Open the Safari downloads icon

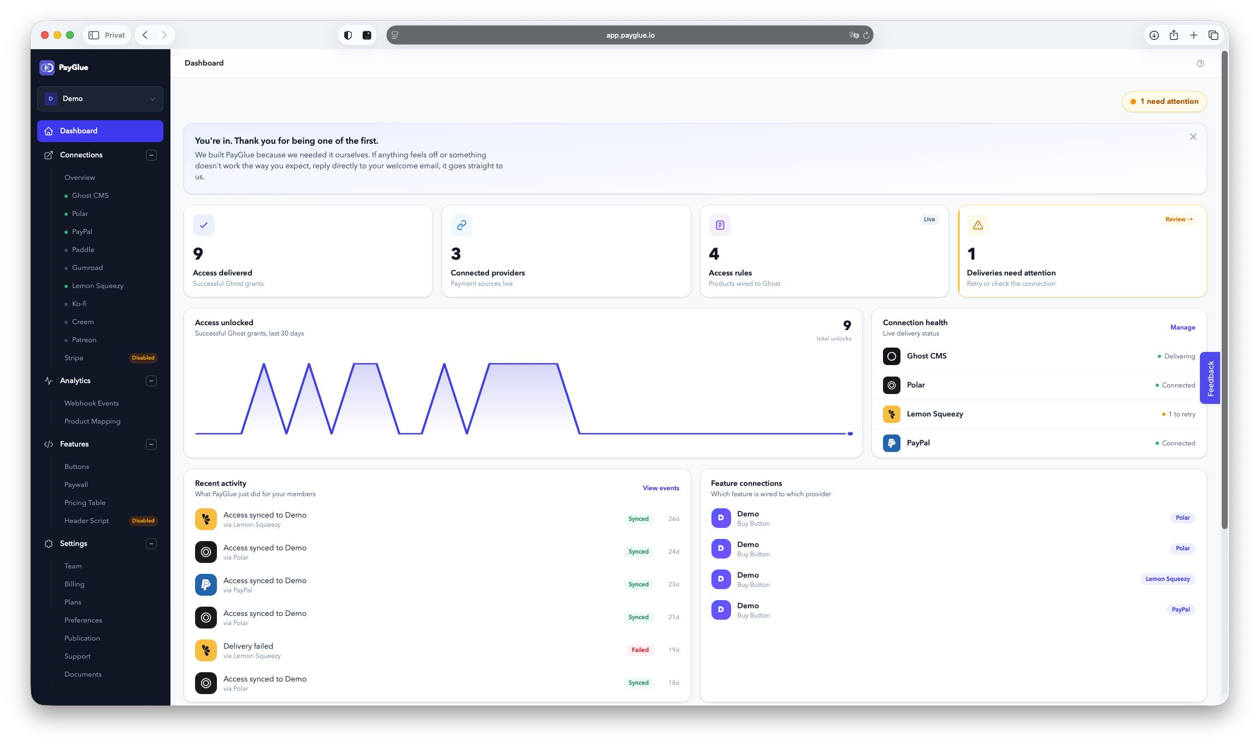[x=1154, y=35]
